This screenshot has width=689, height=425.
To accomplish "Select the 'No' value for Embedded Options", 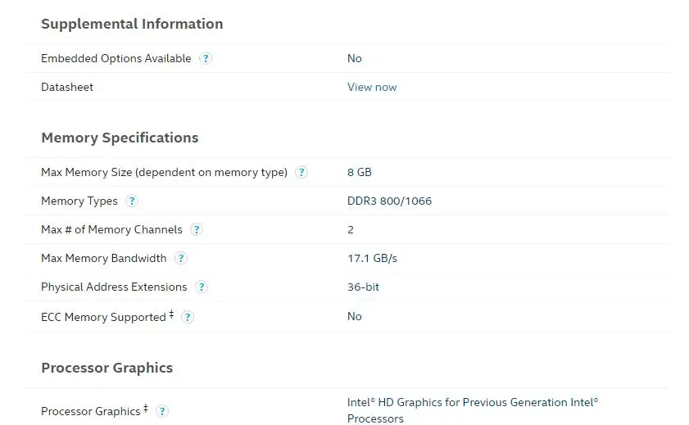I will tap(354, 58).
